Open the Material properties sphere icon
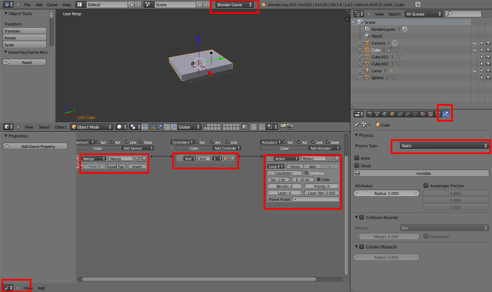 click(x=423, y=114)
